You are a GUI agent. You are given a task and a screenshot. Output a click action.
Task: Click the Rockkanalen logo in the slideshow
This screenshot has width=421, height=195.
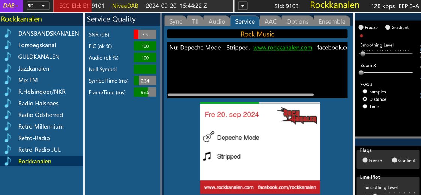coord(297,115)
